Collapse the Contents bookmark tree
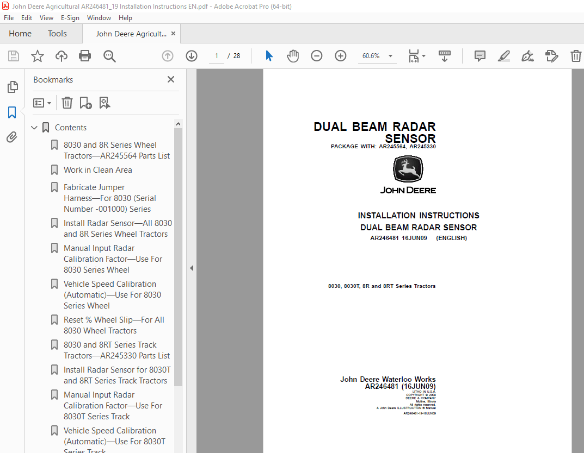This screenshot has width=584, height=453. (x=34, y=127)
